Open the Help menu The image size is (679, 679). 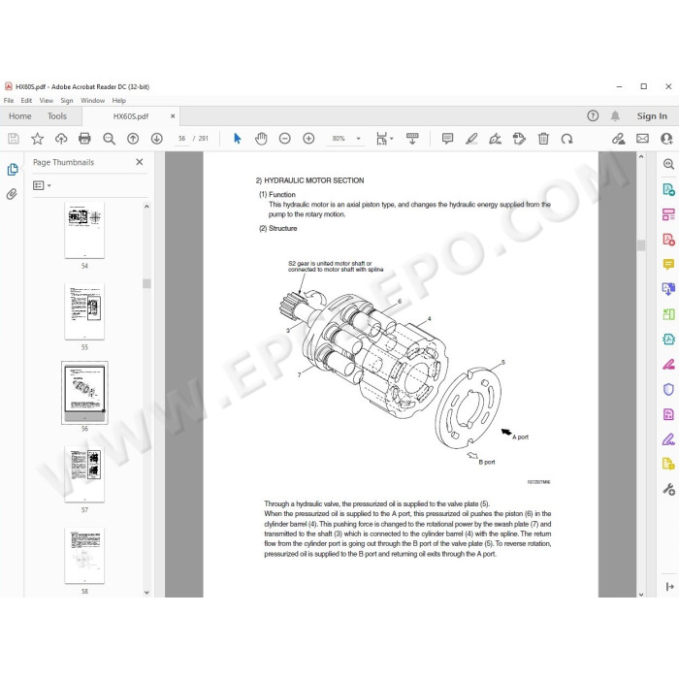tap(119, 101)
